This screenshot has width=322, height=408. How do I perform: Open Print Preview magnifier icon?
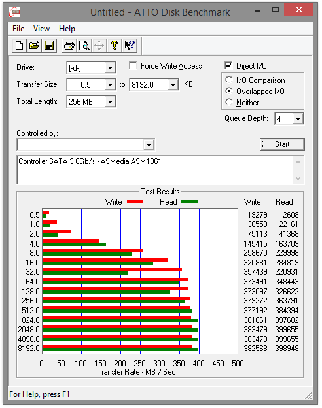pyautogui.click(x=84, y=46)
